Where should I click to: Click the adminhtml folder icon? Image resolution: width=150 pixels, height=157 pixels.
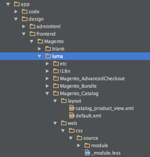33,26
